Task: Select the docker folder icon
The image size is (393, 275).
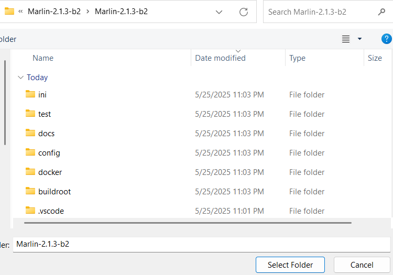Action: coord(30,172)
